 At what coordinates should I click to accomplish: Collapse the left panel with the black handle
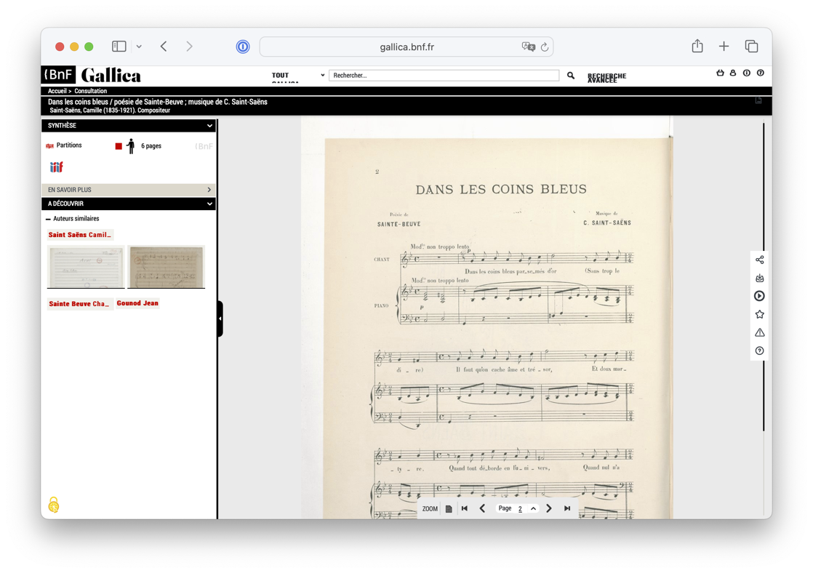point(220,318)
